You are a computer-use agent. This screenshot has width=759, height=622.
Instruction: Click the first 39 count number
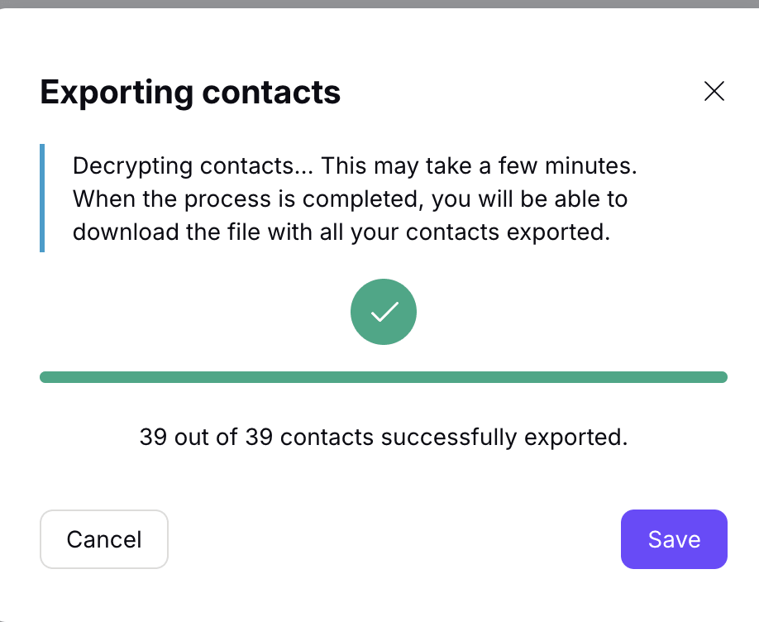click(153, 437)
